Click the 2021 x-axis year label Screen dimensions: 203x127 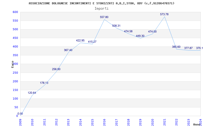(x=164, y=122)
